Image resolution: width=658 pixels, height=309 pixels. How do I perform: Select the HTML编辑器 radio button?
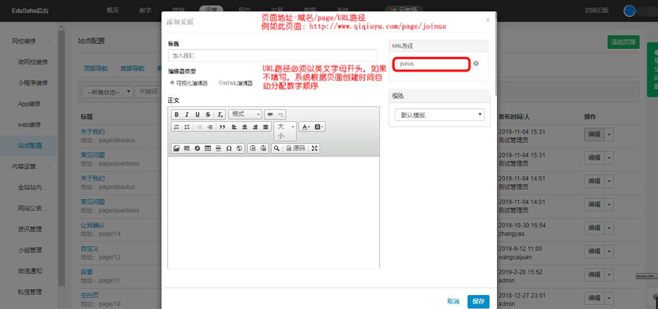tap(221, 83)
